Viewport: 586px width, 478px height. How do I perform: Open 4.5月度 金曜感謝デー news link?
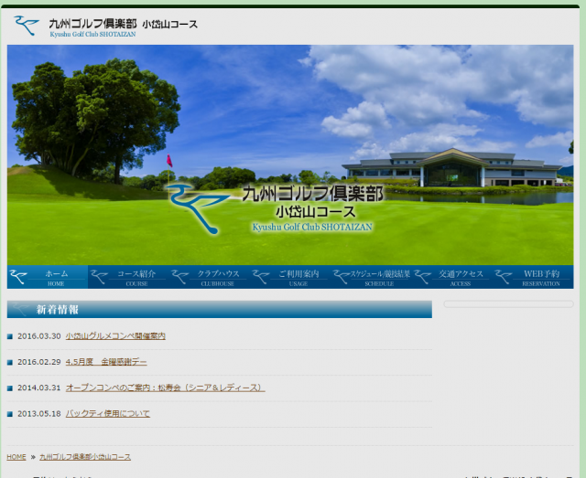tap(106, 362)
